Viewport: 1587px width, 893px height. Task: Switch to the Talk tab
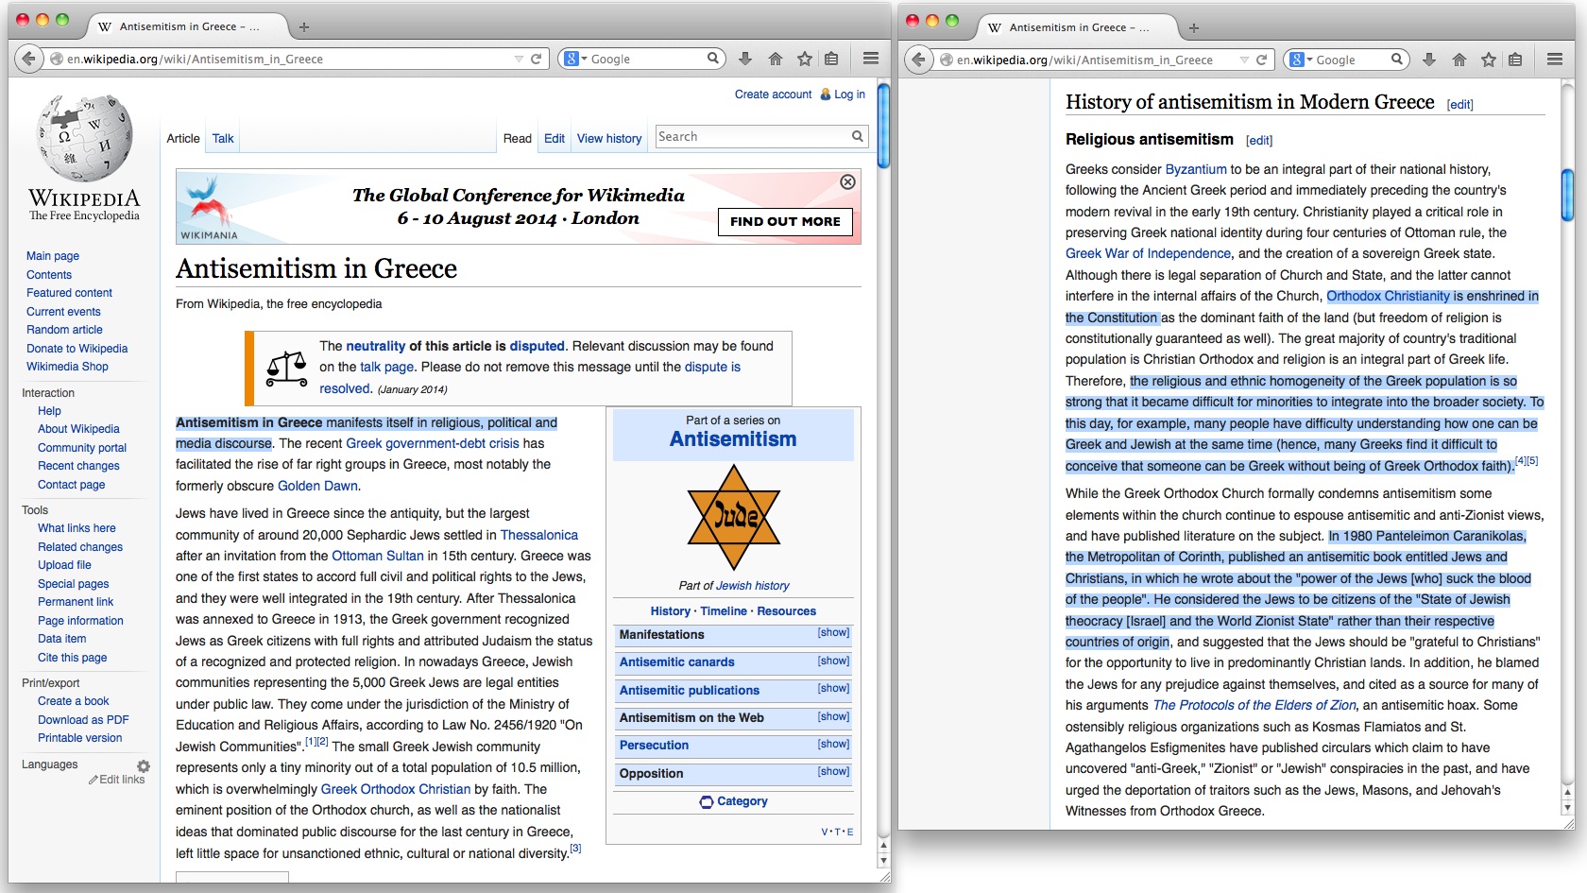click(223, 138)
